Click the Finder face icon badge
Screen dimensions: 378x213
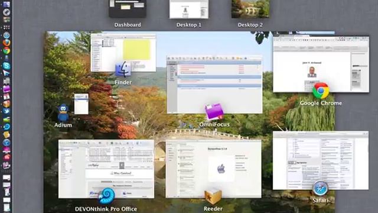pos(123,69)
